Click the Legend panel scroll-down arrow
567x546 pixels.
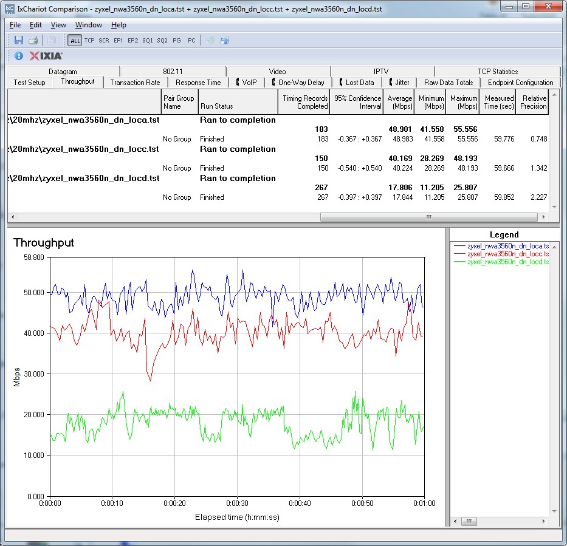point(554,511)
